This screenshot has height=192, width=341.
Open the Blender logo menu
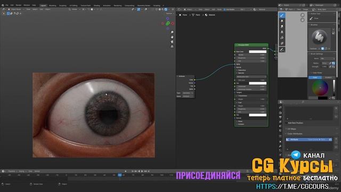pos(3,5)
